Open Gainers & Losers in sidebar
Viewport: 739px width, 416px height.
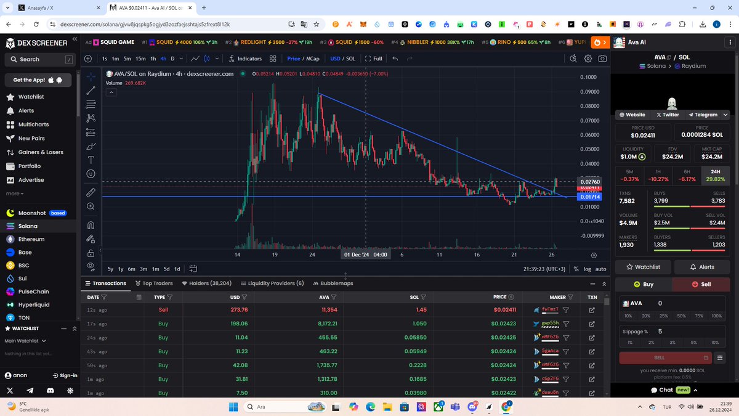41,152
